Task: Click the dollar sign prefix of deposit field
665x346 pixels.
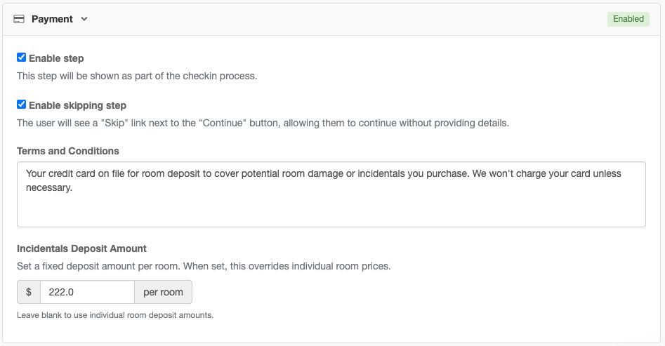Action: [29, 292]
